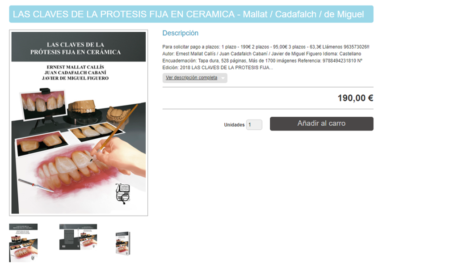Screen dimensions: 475x272
Task: Click the teeth photo on the easel
Action: point(43,105)
